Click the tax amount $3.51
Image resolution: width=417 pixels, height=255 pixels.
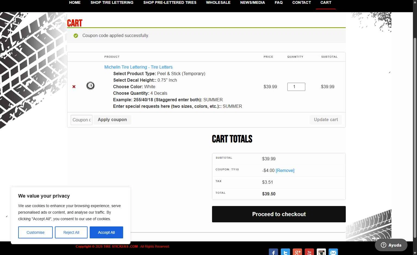pyautogui.click(x=267, y=182)
